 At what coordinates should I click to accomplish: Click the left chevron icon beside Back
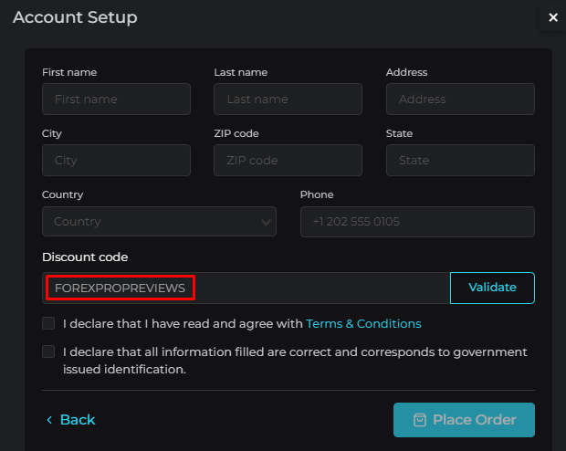point(49,420)
